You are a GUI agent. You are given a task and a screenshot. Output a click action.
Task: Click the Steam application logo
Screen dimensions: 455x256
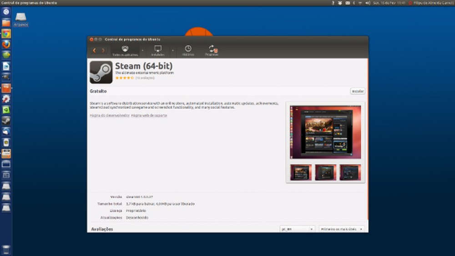pos(101,72)
